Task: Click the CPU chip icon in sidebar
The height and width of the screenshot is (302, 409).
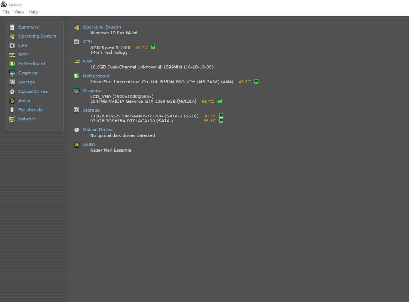Action: (12, 46)
